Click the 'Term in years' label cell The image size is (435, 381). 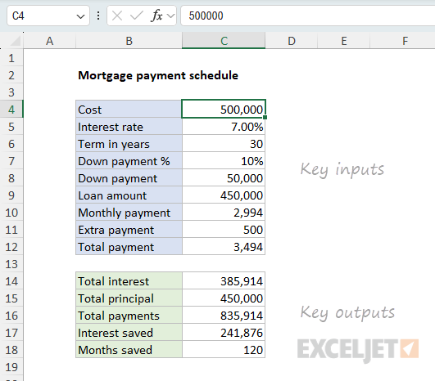click(x=129, y=144)
